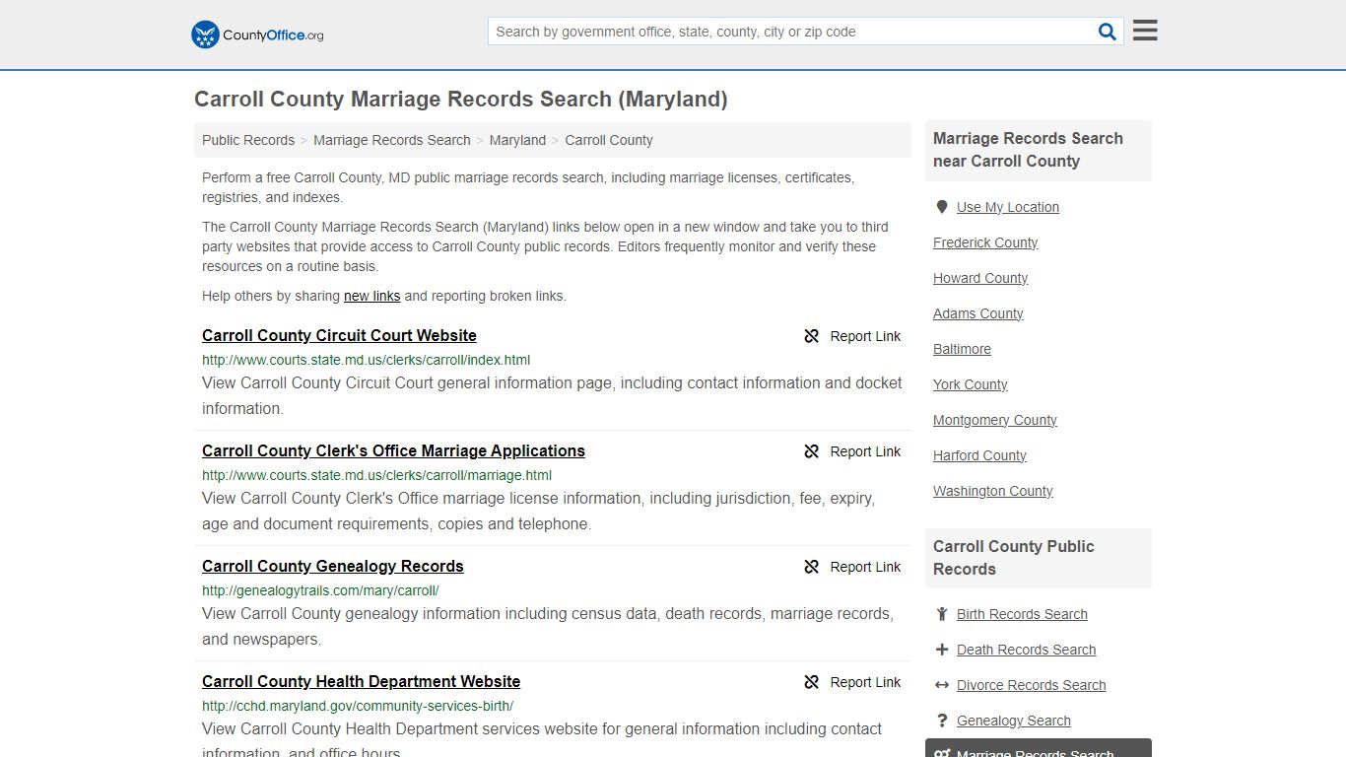
Task: Click broken-link icon beside Clerk's Office Marriage Applications
Action: coord(812,451)
